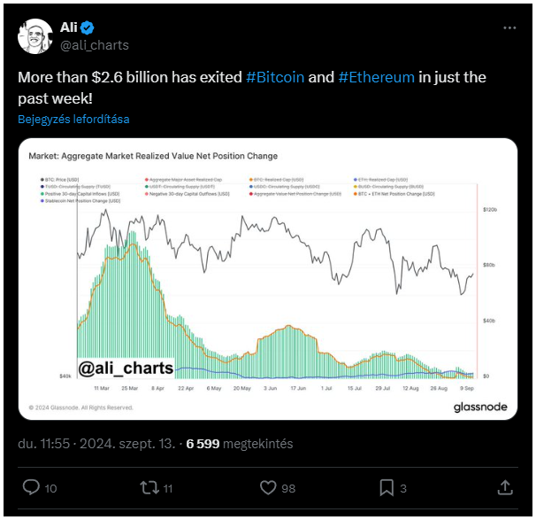
Task: Open the Glassnode chart image
Action: 268,279
